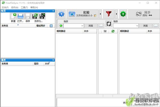Click the Synchronize (同步) button
This screenshot has width=160, height=107.
coord(144,14)
